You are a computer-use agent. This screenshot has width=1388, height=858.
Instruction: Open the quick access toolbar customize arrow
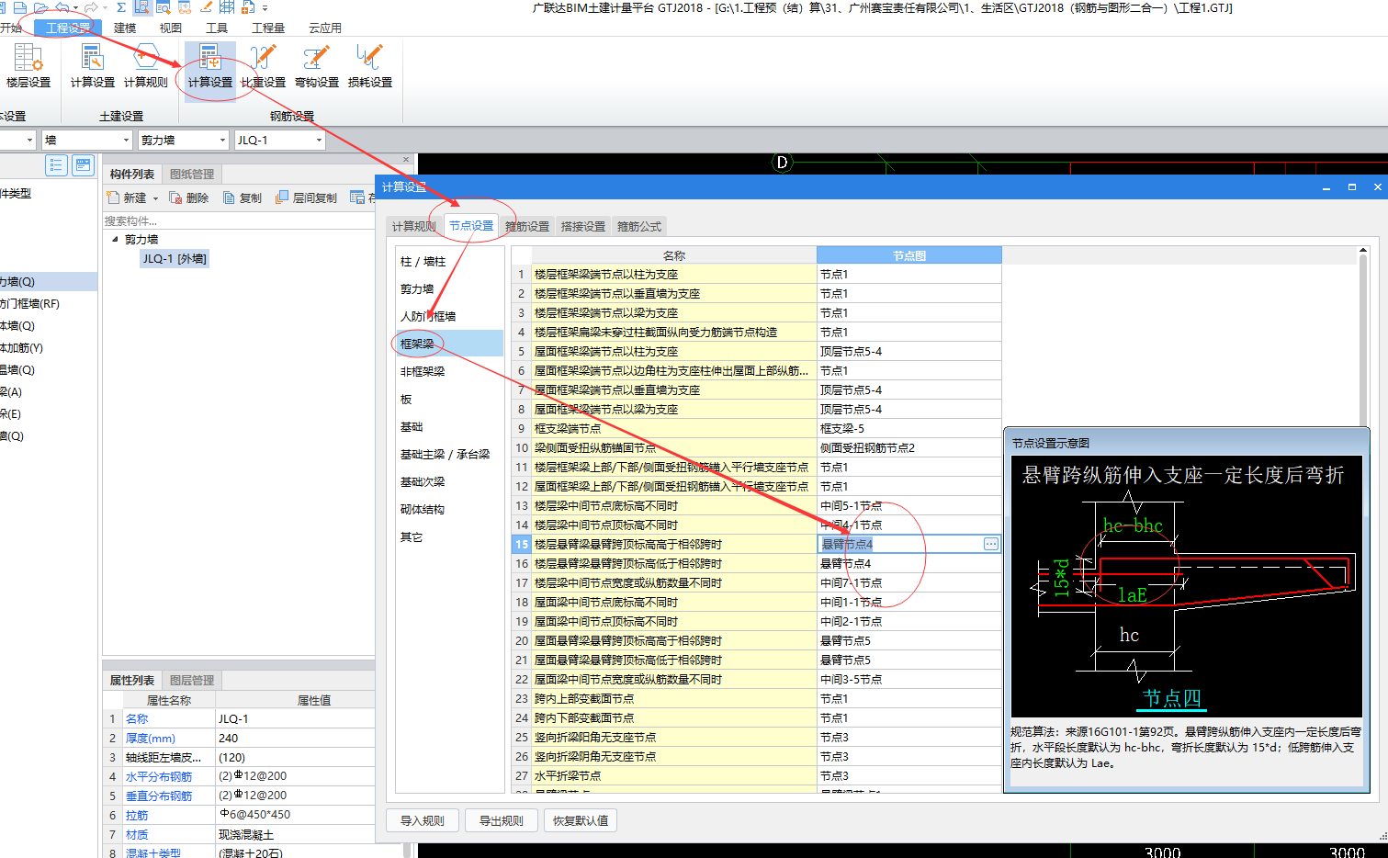[x=265, y=7]
